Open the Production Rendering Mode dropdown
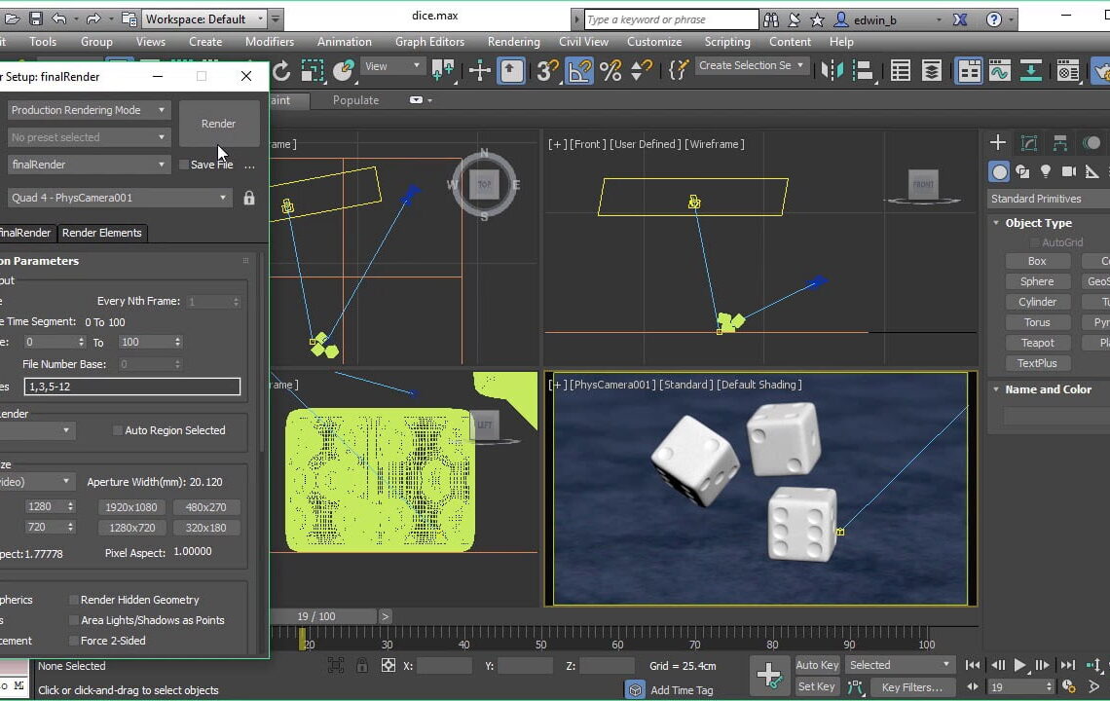This screenshot has height=701, width=1110. click(88, 110)
